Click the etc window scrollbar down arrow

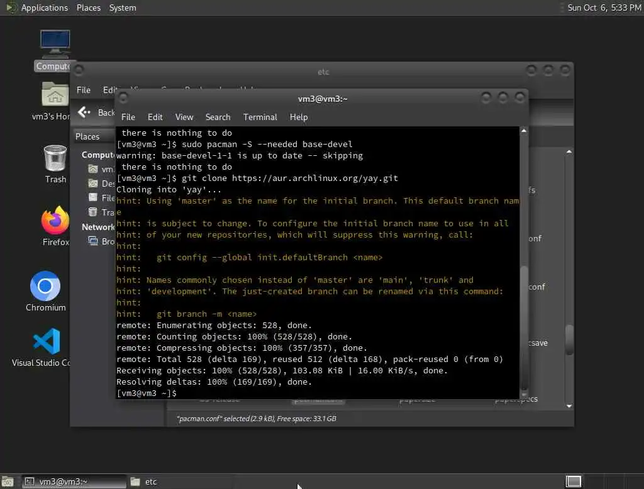[569, 405]
